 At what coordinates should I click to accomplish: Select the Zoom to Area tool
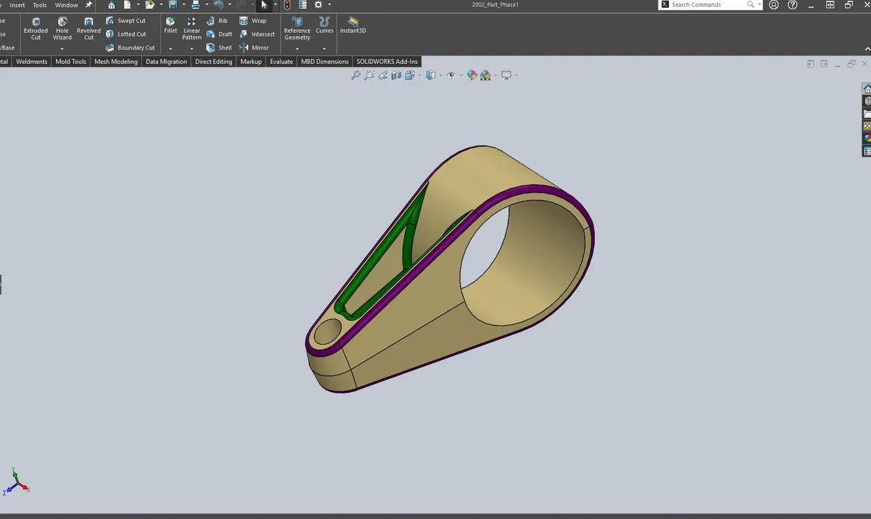369,75
